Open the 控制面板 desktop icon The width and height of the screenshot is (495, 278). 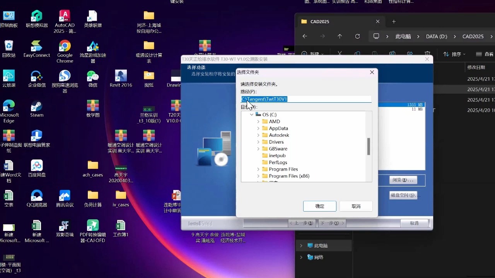(9, 19)
